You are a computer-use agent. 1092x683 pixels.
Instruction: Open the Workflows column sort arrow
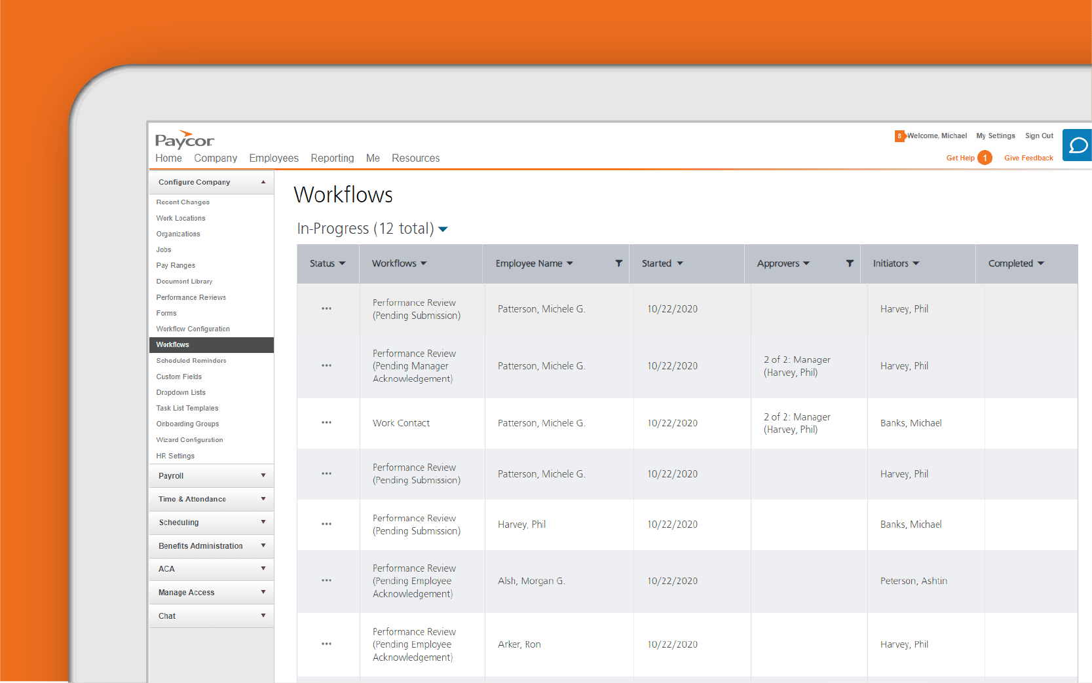424,263
